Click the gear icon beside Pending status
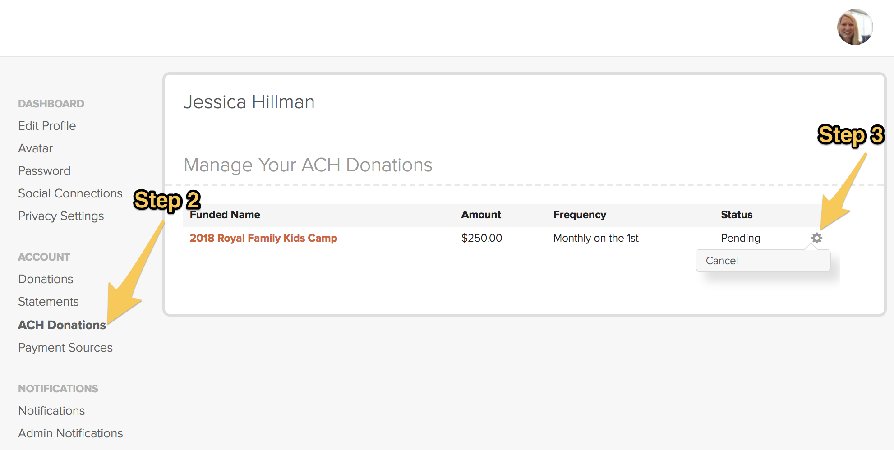The image size is (894, 450). pos(816,238)
